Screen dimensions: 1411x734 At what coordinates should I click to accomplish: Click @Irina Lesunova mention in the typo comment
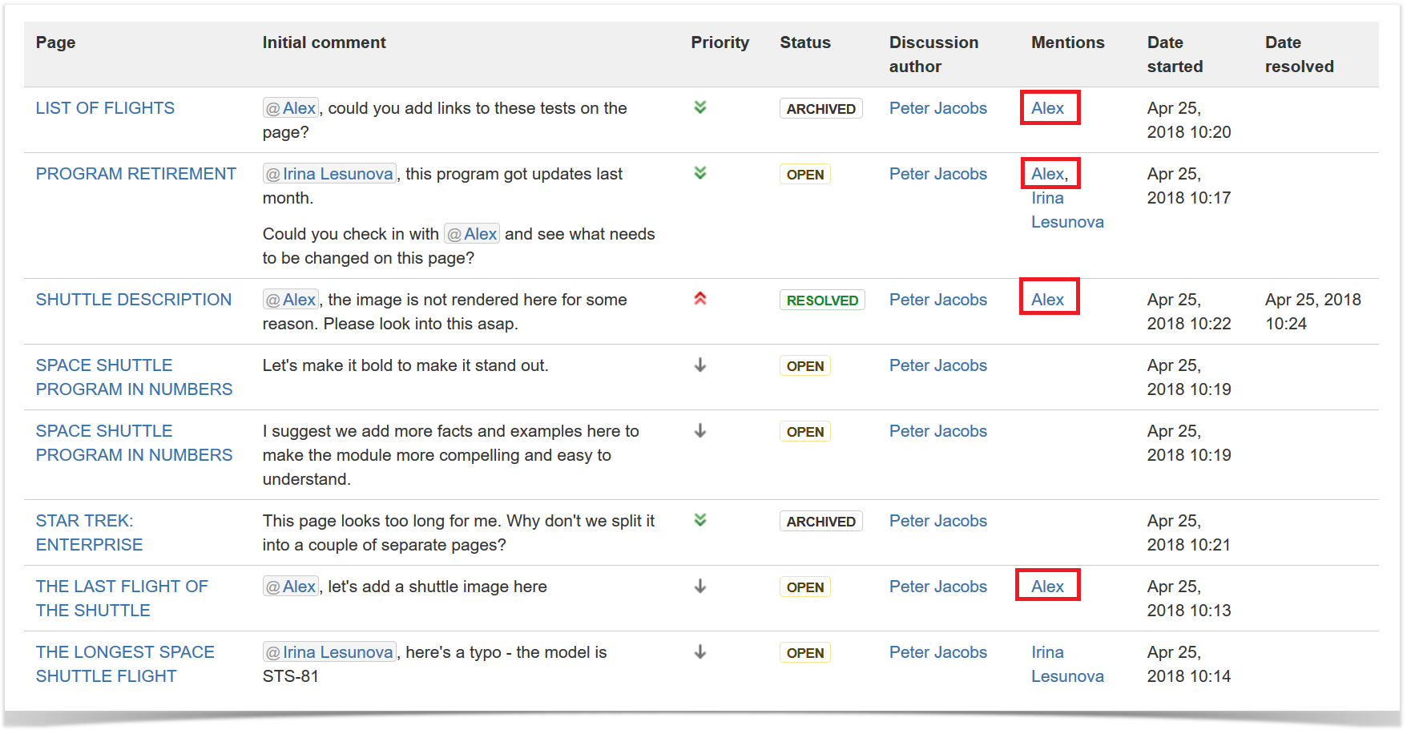pyautogui.click(x=329, y=652)
